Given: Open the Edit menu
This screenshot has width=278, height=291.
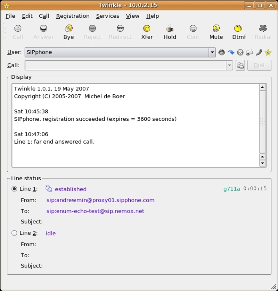Looking at the screenshot, I should click(x=27, y=16).
